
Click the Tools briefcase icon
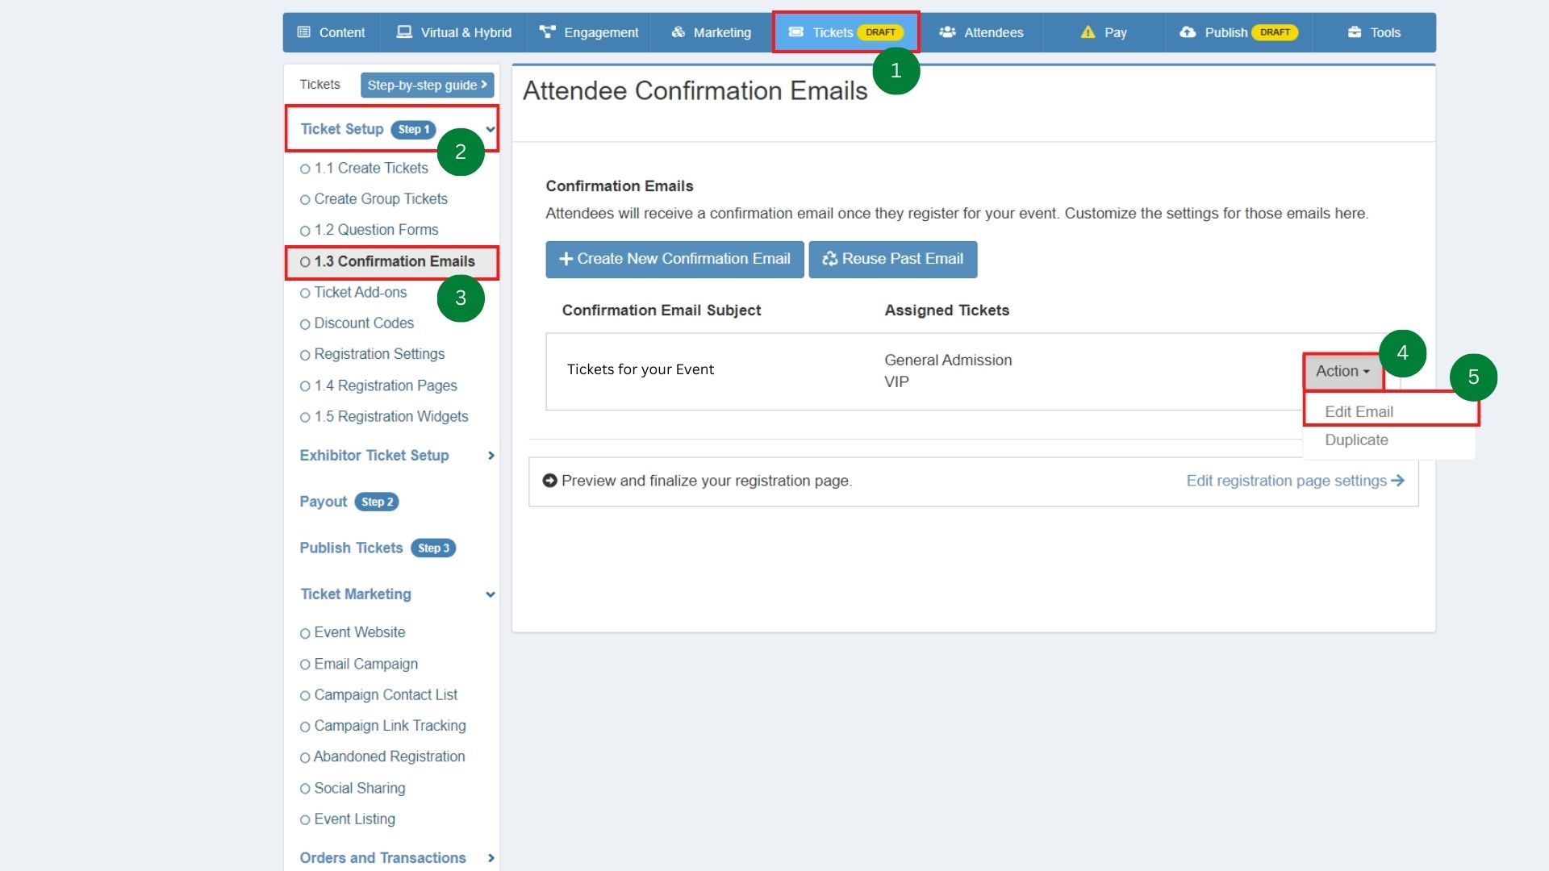coord(1354,32)
